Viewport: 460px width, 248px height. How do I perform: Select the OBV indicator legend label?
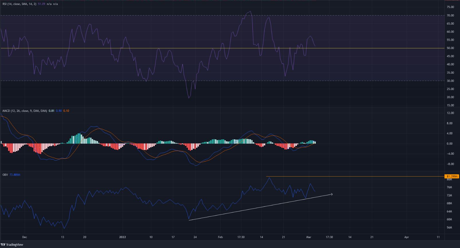[5, 174]
